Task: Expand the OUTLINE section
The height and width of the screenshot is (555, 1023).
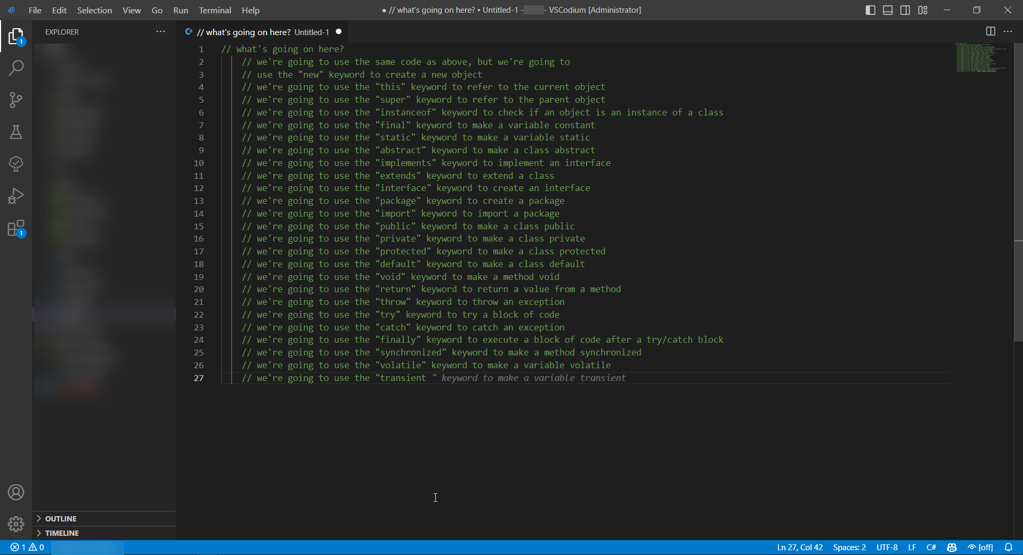Action: coord(104,518)
